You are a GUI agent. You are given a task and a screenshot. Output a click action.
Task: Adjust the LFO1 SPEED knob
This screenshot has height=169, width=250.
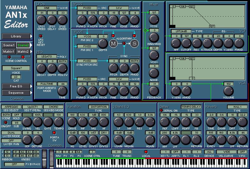[41, 20]
